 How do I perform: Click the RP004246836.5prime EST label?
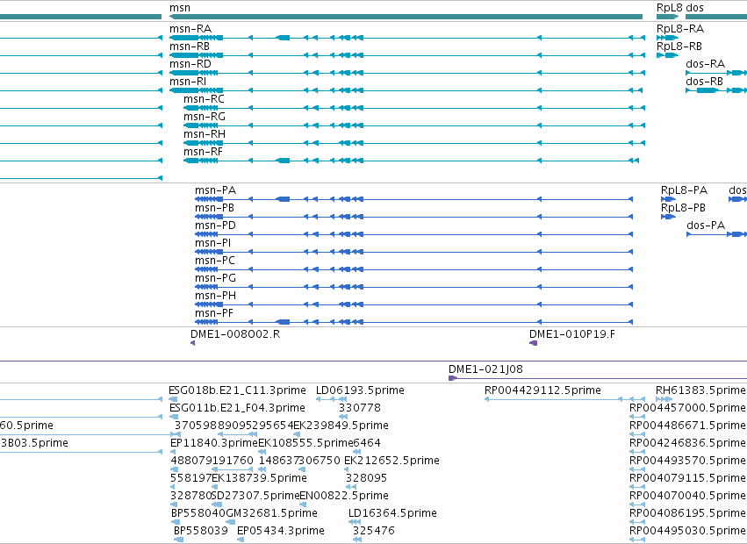point(687,443)
